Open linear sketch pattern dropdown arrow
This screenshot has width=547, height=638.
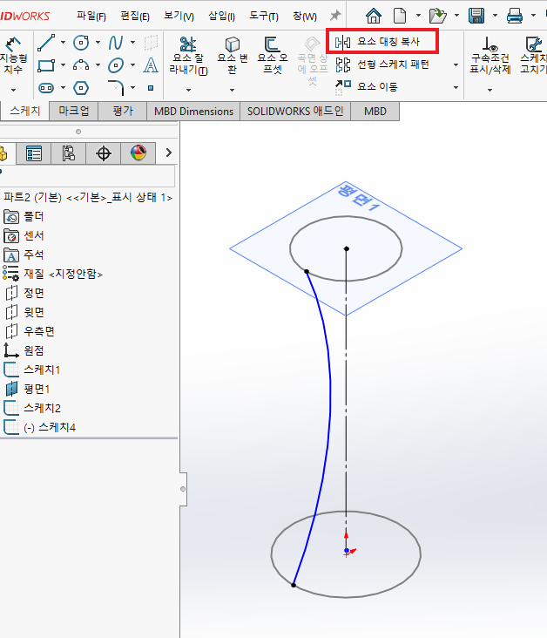coord(456,65)
